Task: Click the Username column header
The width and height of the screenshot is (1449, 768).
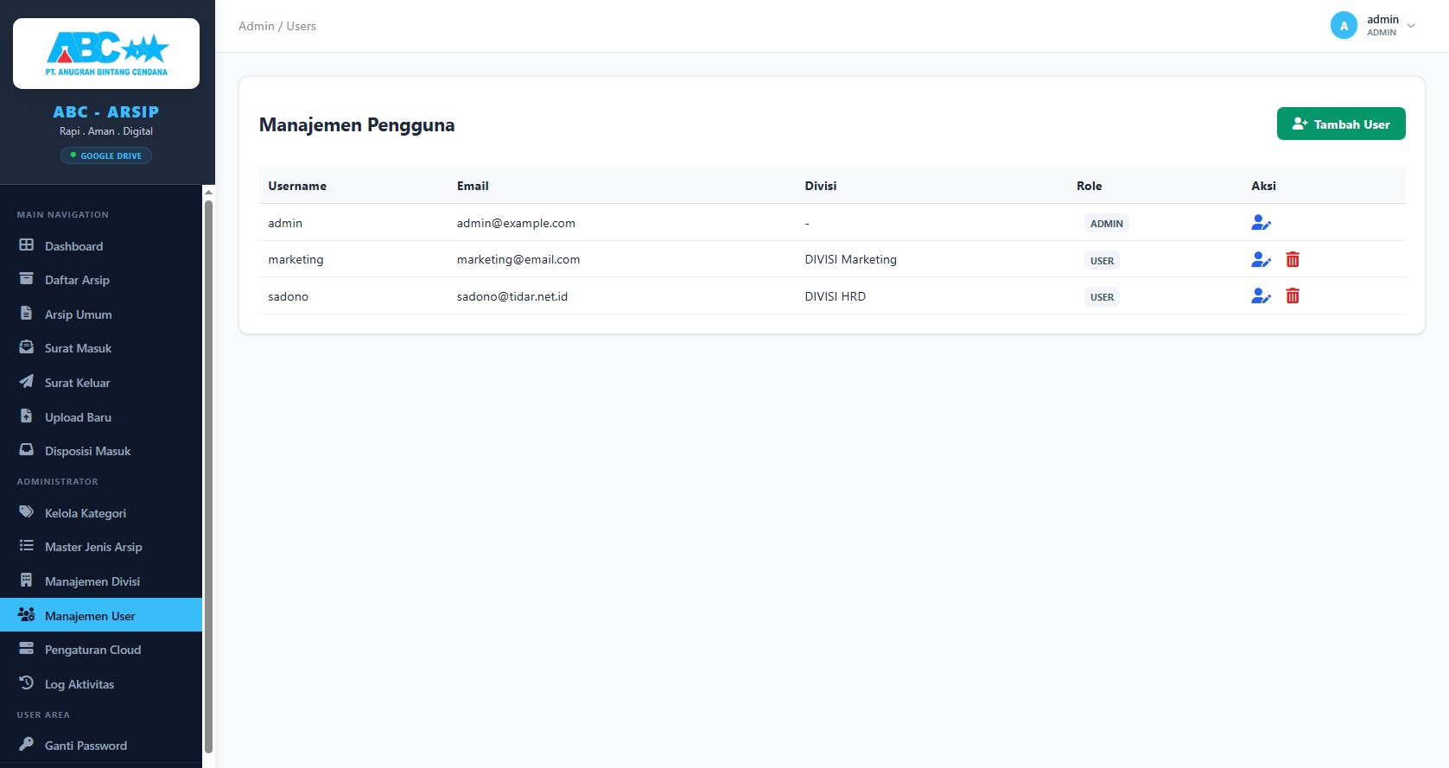Action: (x=297, y=186)
